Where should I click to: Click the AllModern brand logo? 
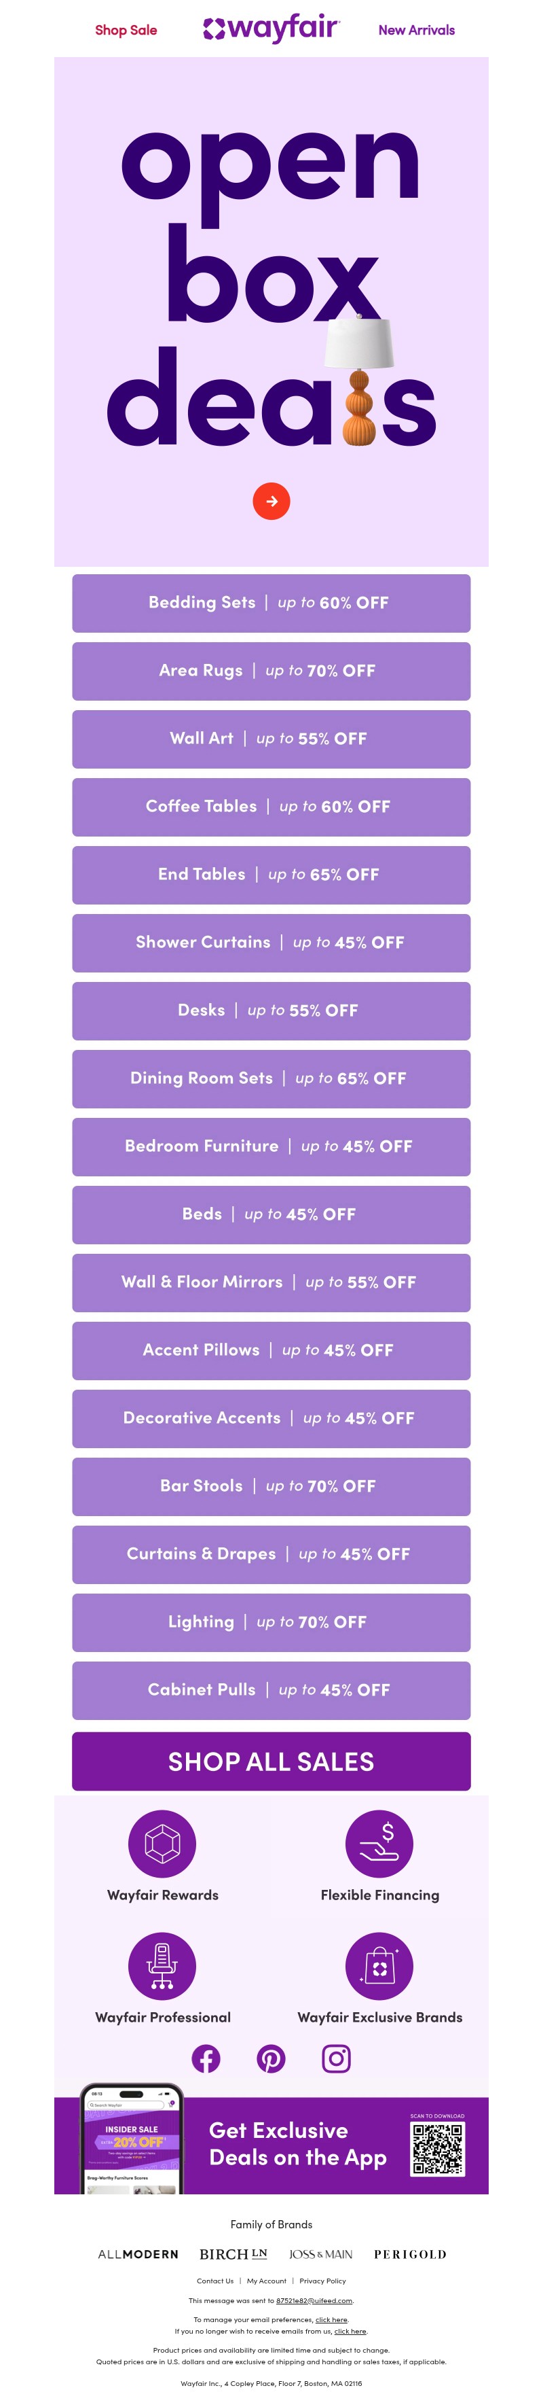[138, 2255]
